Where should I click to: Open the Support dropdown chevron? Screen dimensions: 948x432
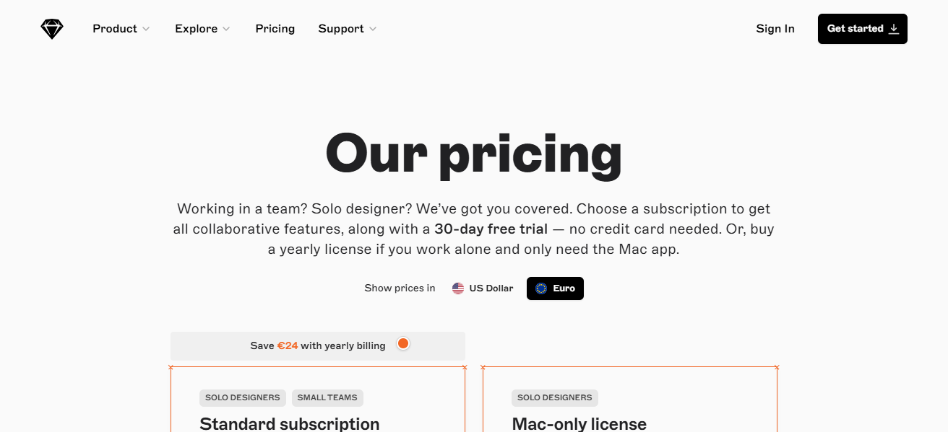(373, 29)
